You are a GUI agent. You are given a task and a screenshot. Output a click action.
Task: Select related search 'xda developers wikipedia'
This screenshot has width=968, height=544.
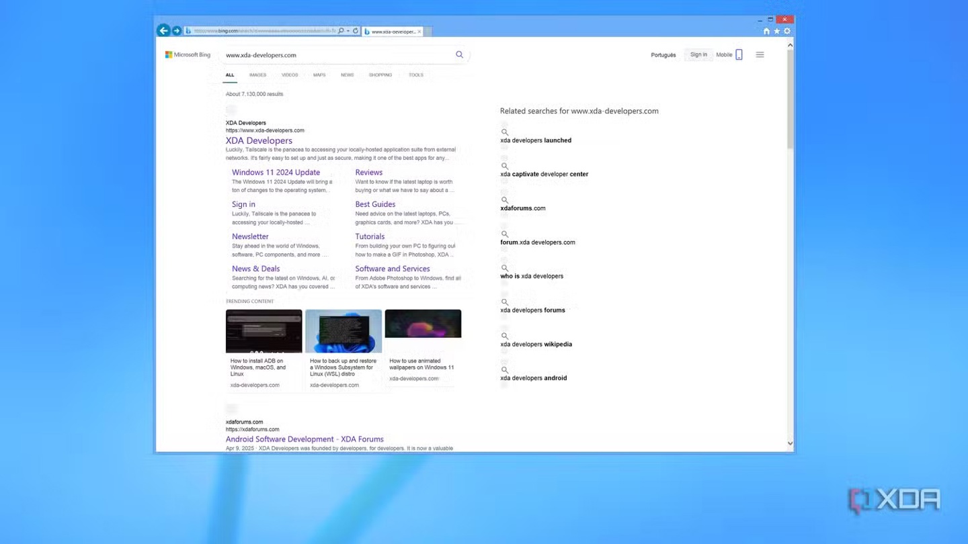pyautogui.click(x=536, y=345)
